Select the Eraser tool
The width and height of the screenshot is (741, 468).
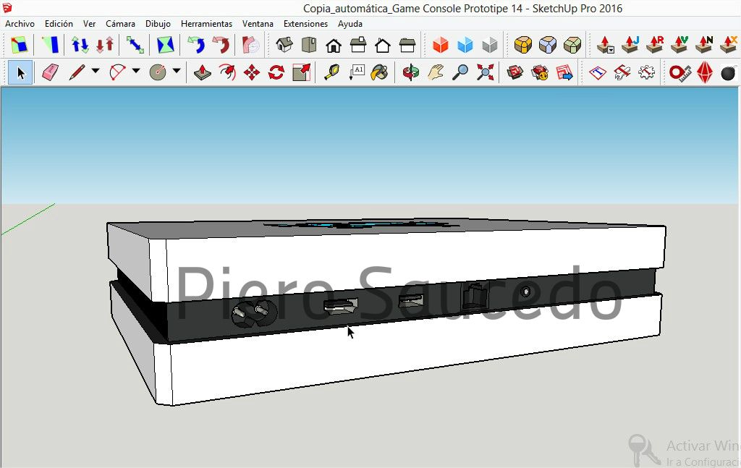pyautogui.click(x=49, y=72)
